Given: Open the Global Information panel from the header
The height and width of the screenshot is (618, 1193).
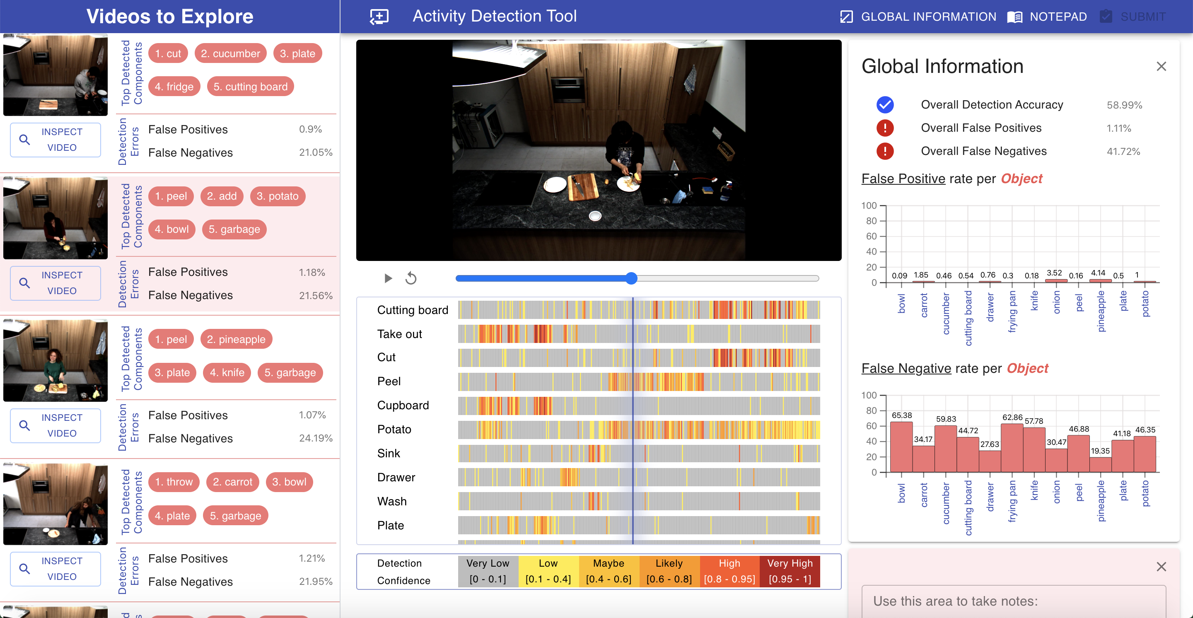Looking at the screenshot, I should [x=918, y=17].
